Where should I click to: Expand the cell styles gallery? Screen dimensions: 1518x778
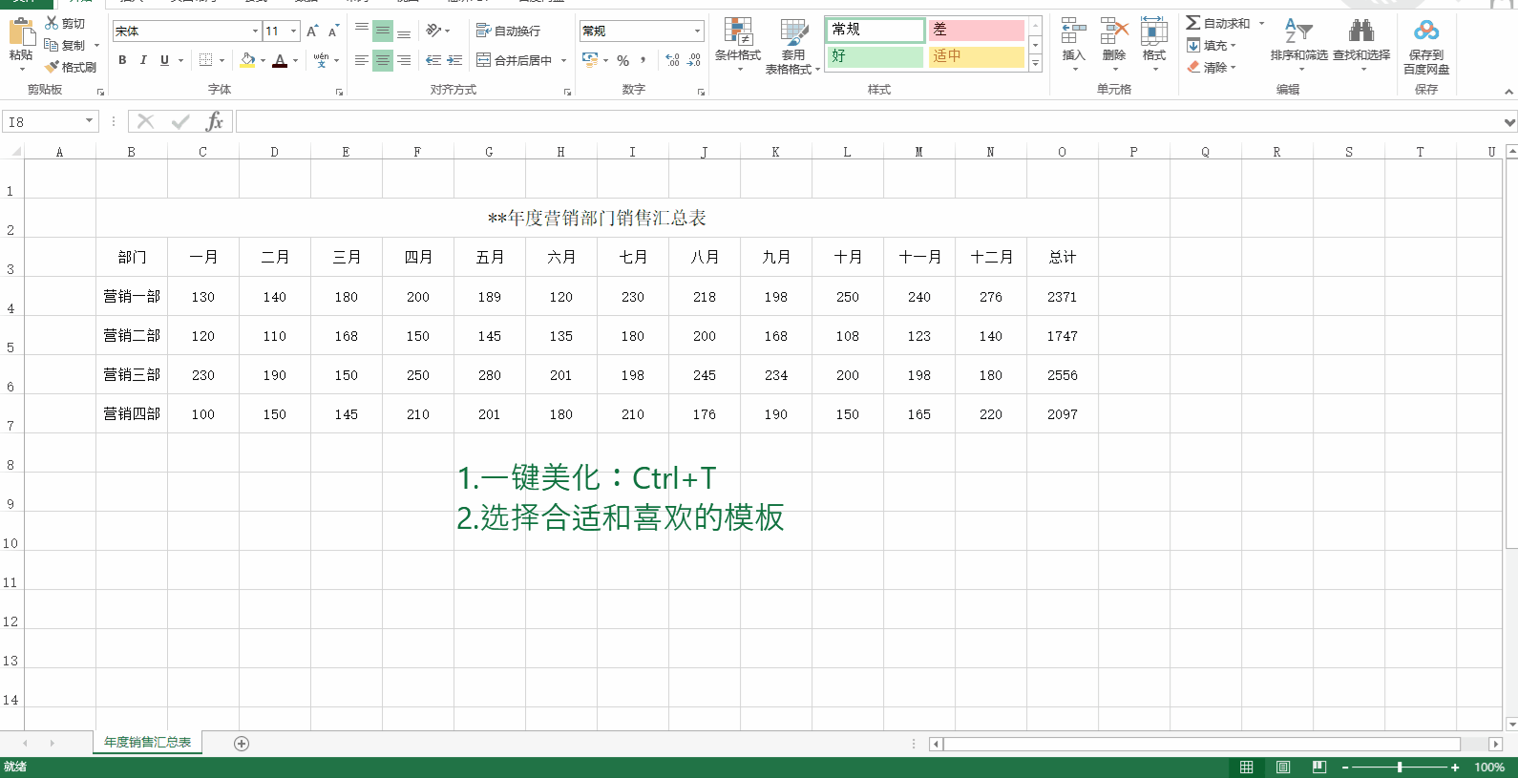tap(1035, 63)
